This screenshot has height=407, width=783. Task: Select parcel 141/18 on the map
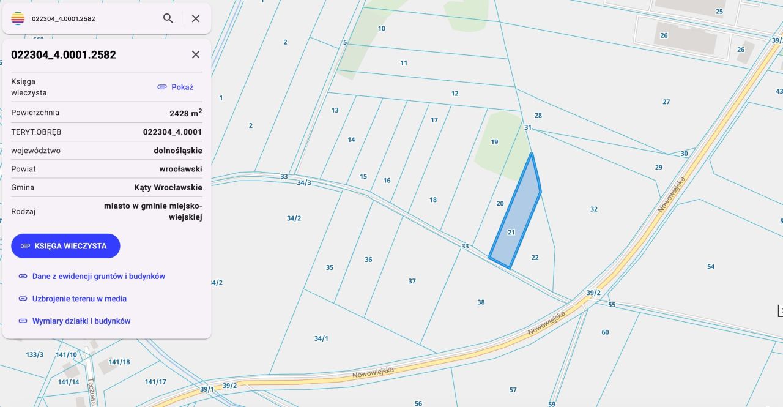coord(119,362)
